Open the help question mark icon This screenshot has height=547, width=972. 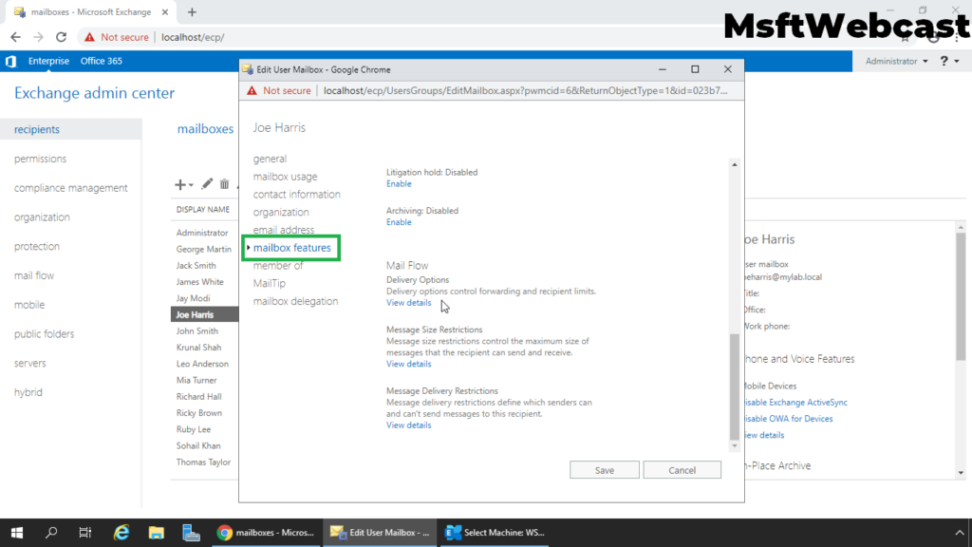coord(944,61)
